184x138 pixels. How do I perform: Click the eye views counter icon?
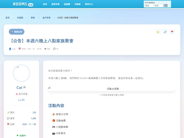click(45, 49)
